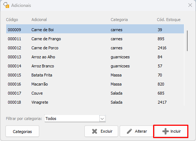The height and width of the screenshot is (141, 196).
Task: Select the Carne de Frango row
Action: [x=95, y=39]
